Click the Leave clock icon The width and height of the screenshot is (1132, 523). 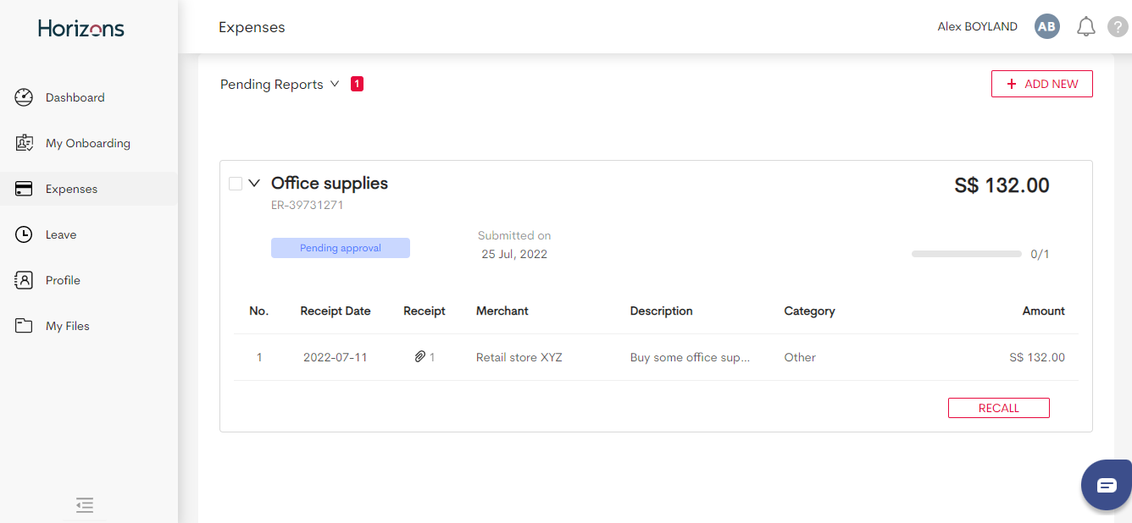coord(24,234)
